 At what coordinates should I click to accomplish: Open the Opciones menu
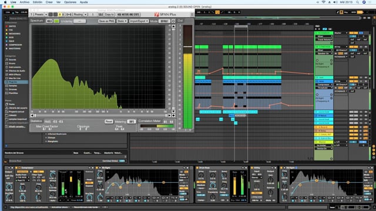coord(70,2)
